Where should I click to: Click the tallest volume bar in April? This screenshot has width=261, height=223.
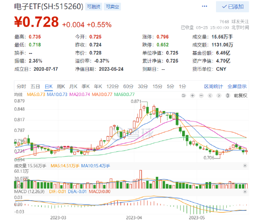coord(140,179)
